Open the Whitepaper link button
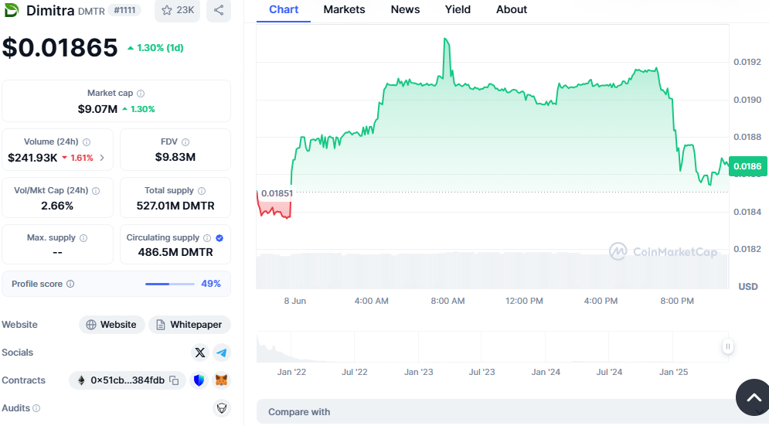 tap(189, 325)
